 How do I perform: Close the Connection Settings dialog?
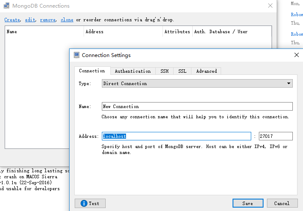click(297, 55)
